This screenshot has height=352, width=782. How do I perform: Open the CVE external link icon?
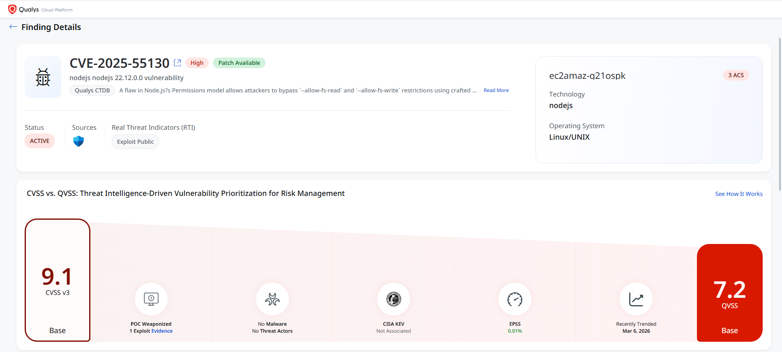point(178,63)
